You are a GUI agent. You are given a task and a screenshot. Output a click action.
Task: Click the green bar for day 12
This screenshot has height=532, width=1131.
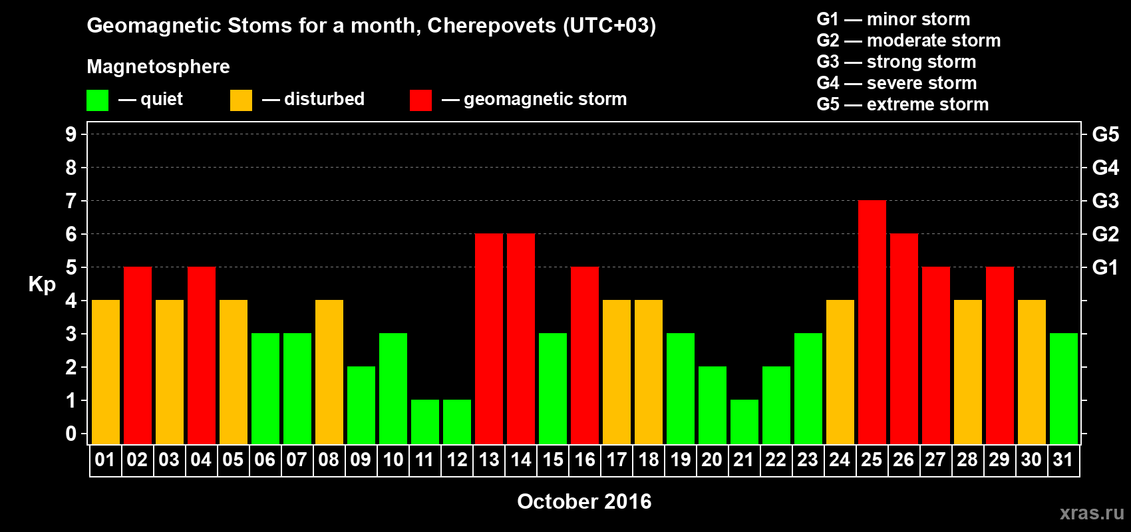(457, 422)
